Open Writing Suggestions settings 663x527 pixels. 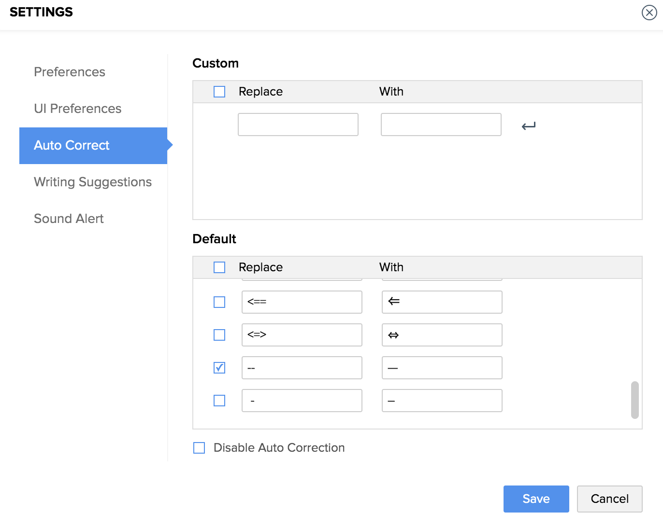(x=93, y=182)
